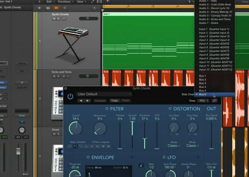This screenshot has width=249, height=177.
Task: Mute the Snare track
Action: tap(54, 134)
